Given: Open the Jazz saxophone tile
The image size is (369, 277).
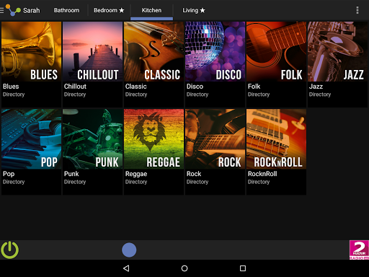Looking at the screenshot, I should (x=337, y=64).
